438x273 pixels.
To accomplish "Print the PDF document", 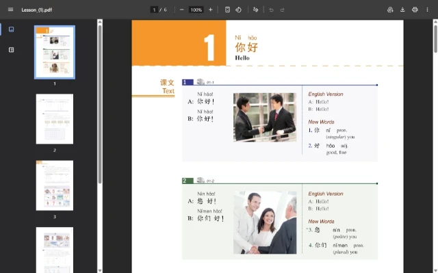I will [415, 10].
